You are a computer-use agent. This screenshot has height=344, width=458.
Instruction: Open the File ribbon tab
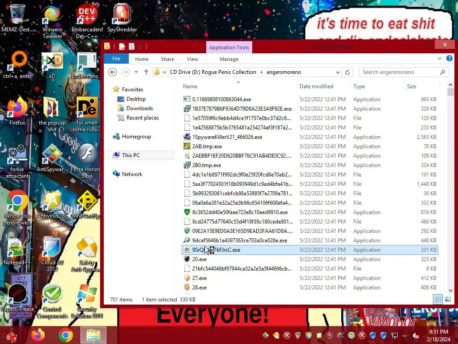[x=116, y=59]
